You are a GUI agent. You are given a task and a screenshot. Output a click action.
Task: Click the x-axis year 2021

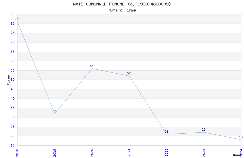129,153
